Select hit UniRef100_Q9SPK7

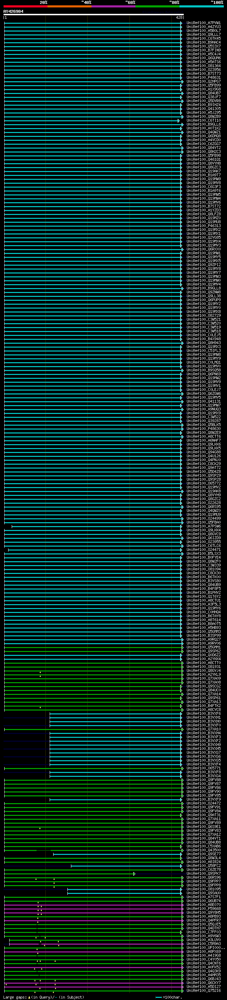coord(204,873)
